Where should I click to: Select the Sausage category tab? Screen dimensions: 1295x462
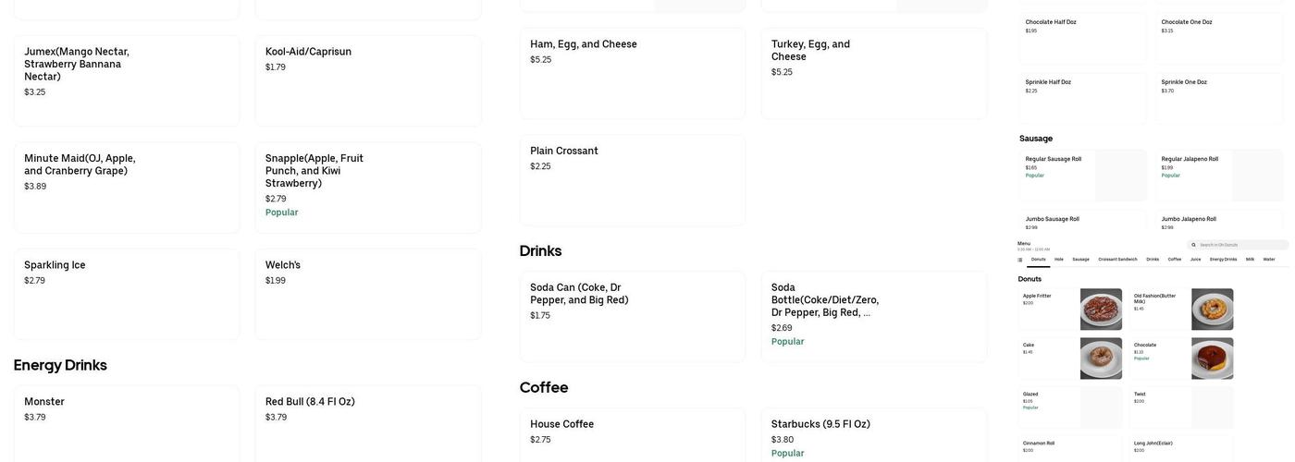point(1080,260)
